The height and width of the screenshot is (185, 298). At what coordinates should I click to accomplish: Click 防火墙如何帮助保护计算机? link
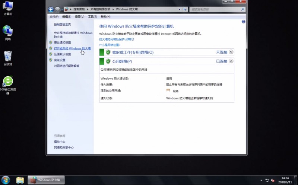[x=117, y=39]
